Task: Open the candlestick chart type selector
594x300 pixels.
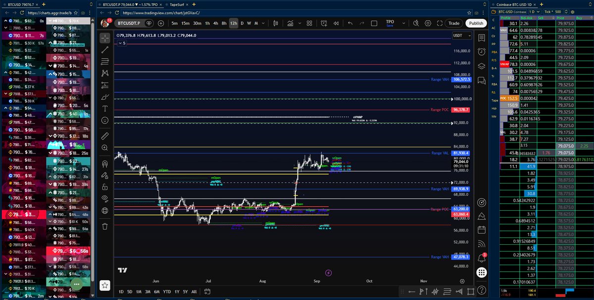Action: click(x=276, y=23)
